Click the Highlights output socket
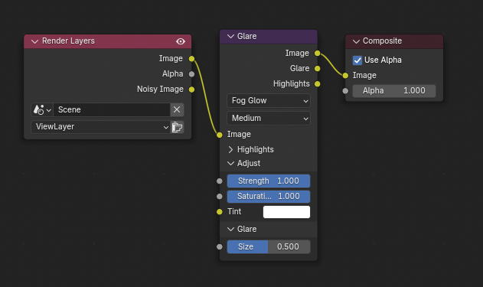The width and height of the screenshot is (483, 287). (317, 83)
